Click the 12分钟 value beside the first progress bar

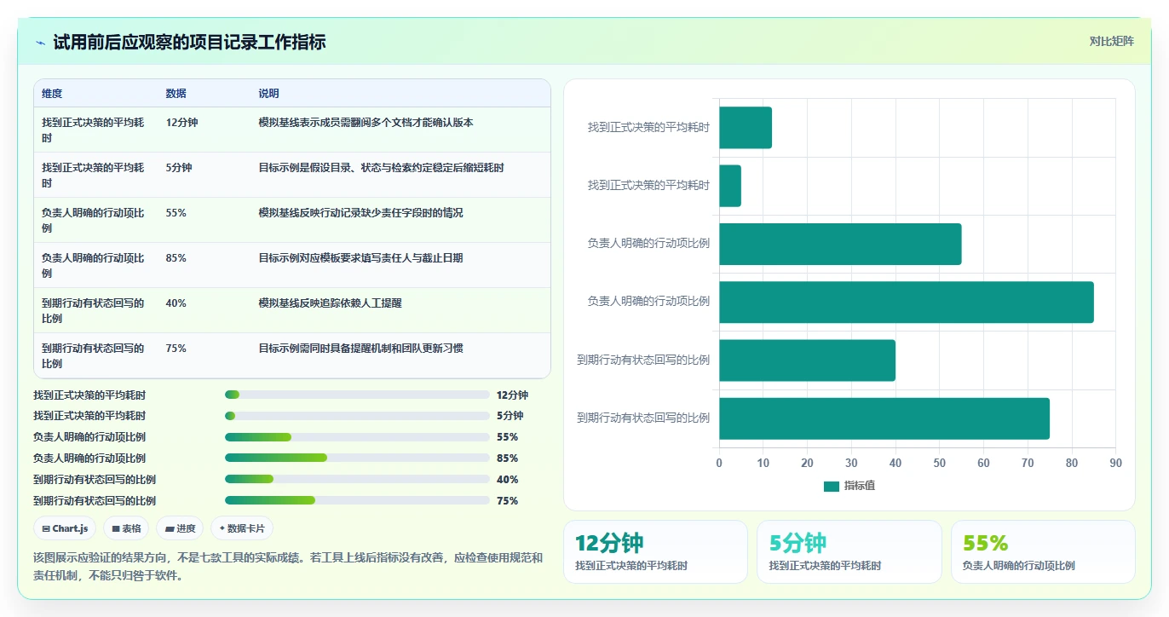[x=512, y=395]
